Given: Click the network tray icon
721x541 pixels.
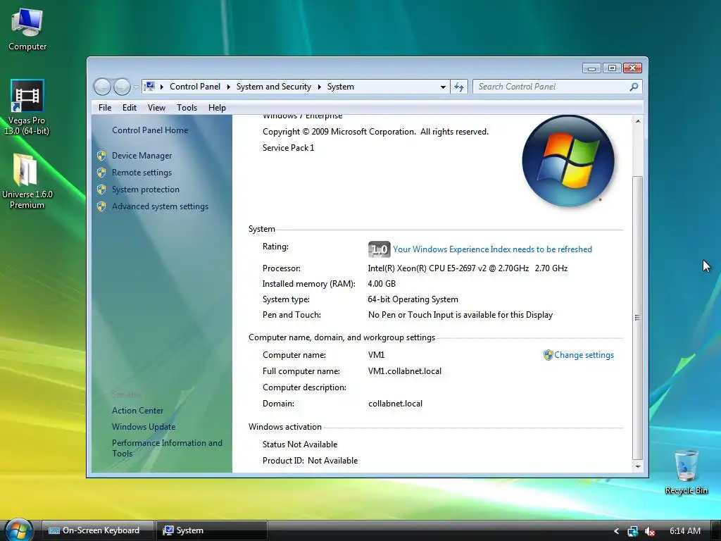Looking at the screenshot, I should click(x=633, y=531).
